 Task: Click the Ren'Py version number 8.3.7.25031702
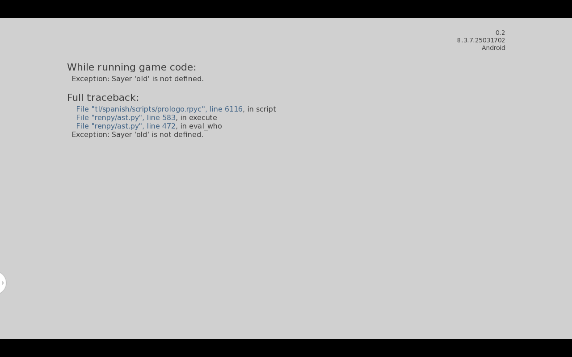coord(481,41)
